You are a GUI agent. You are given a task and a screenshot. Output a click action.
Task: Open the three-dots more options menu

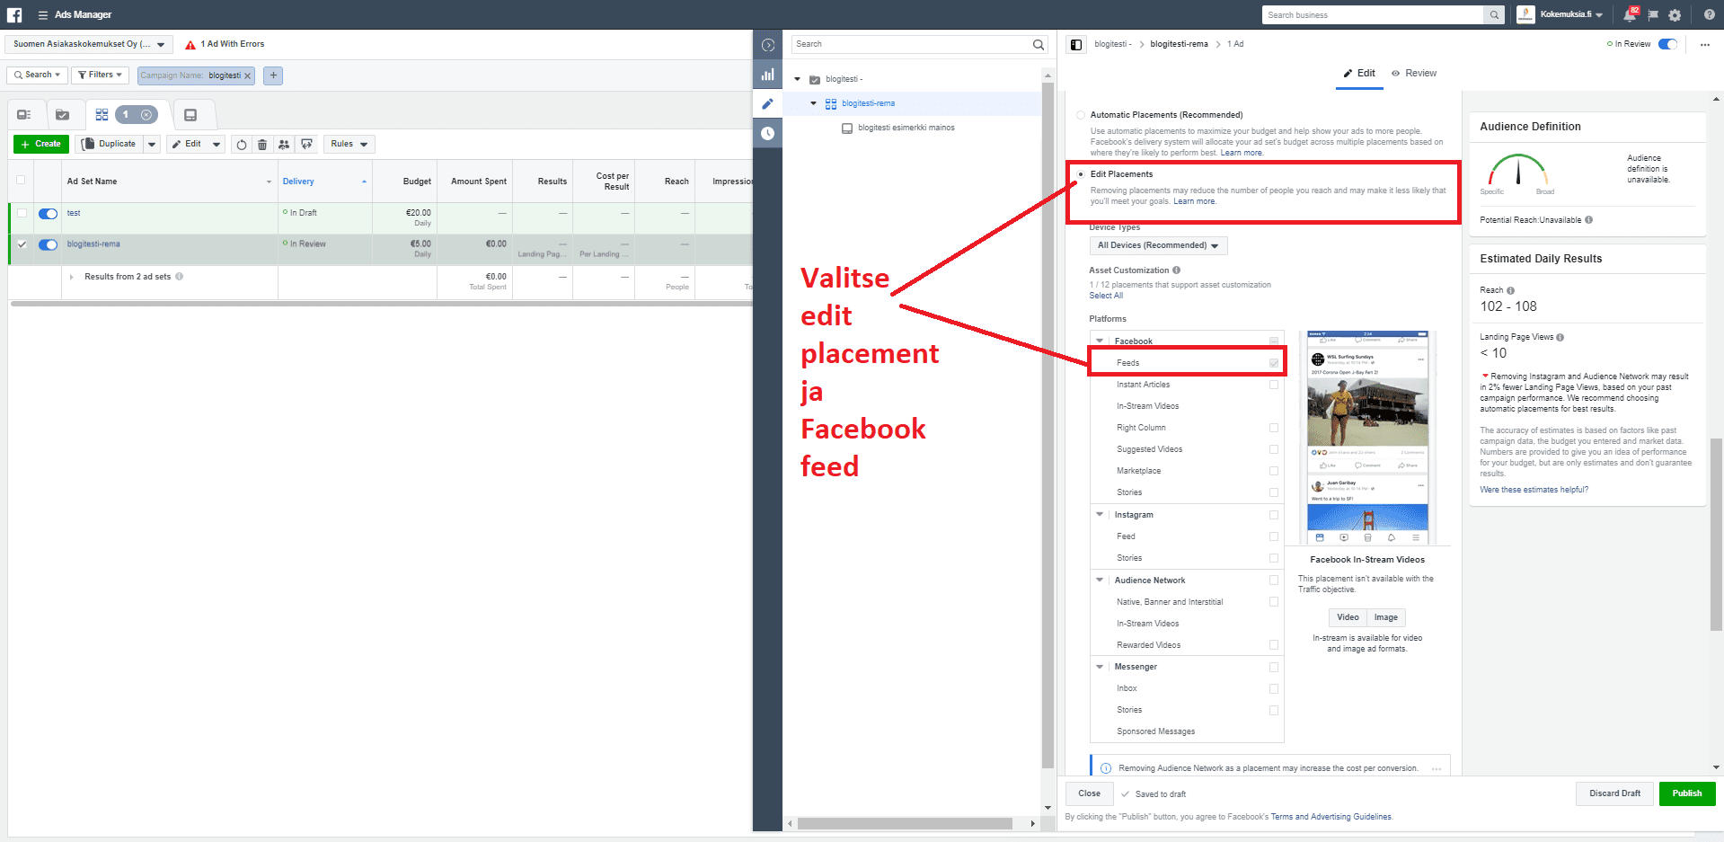[x=1705, y=45]
